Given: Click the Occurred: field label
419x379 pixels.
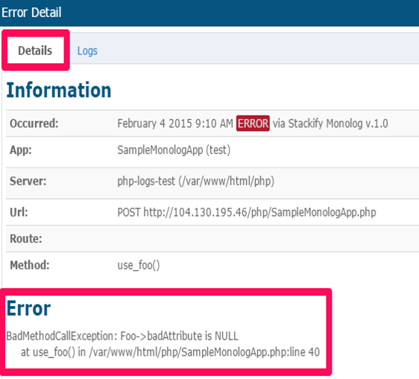Looking at the screenshot, I should point(34,124).
